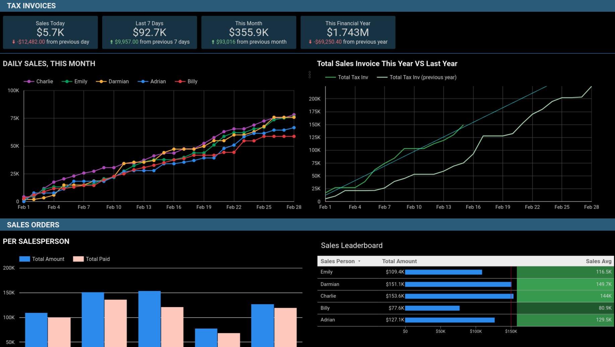The image size is (615, 347).
Task: Toggle the Total Tax Inv legend entry
Action: [347, 77]
